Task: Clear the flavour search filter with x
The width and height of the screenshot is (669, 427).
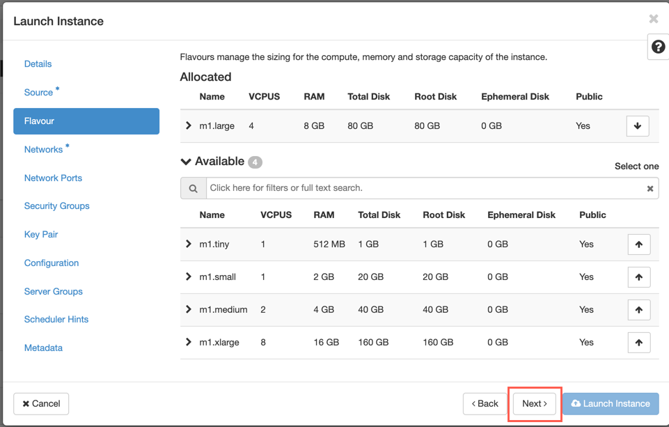Action: [x=650, y=188]
